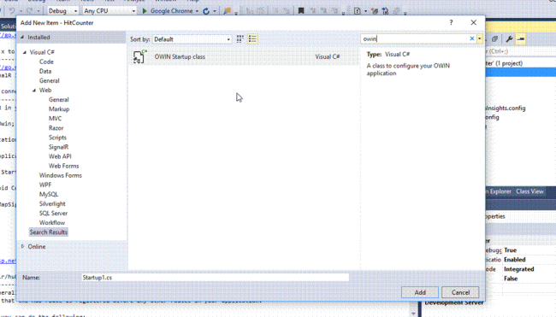This screenshot has height=317, width=556.
Task: Click the editor scrollbar down arrow
Action: (413, 314)
